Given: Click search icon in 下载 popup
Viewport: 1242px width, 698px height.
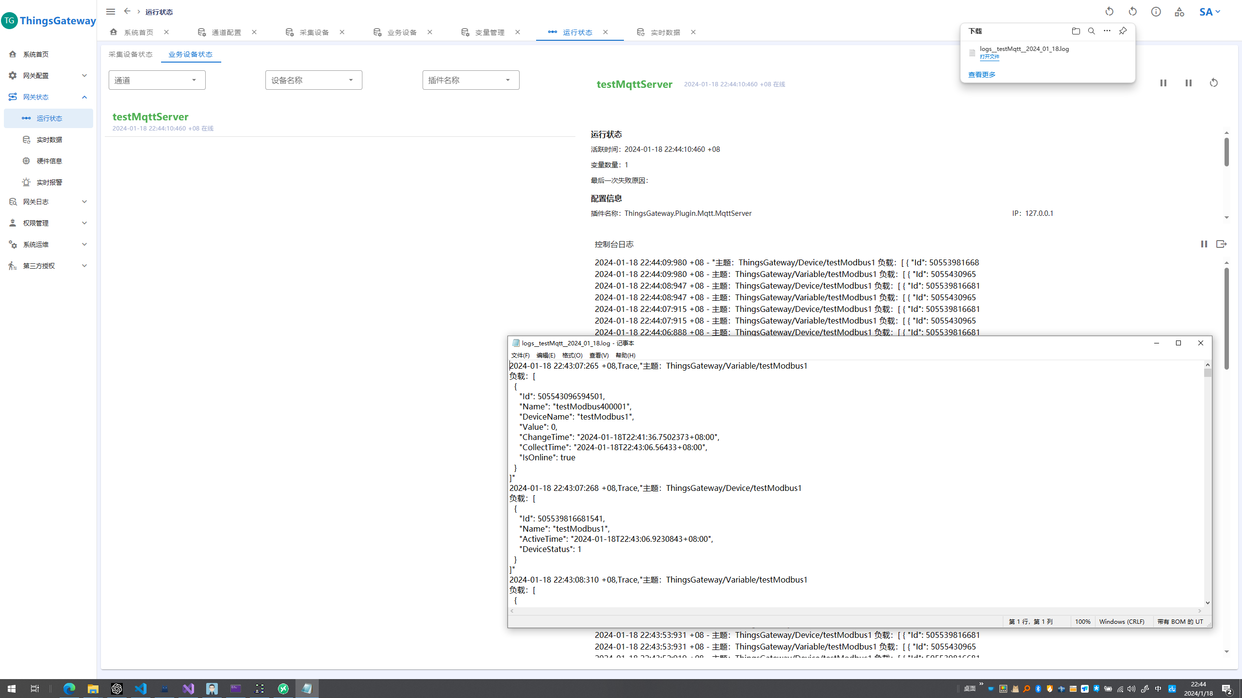Looking at the screenshot, I should click(x=1091, y=31).
